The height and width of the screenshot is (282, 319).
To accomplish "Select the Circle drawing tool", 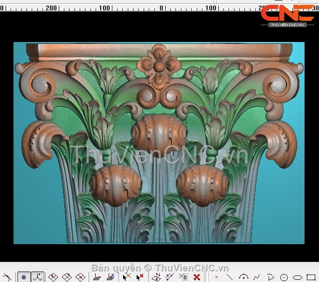I will coord(284,277).
